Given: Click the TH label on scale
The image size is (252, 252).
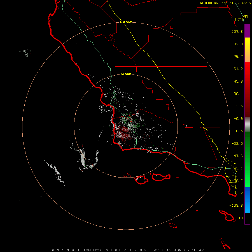Looking at the screenshot, I should point(241,218).
